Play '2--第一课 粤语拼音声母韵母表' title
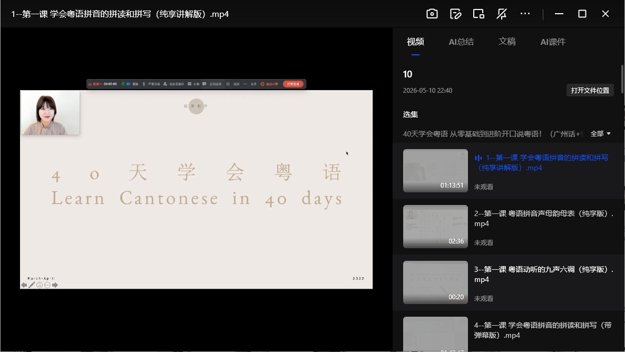The height and width of the screenshot is (352, 625). tap(544, 219)
